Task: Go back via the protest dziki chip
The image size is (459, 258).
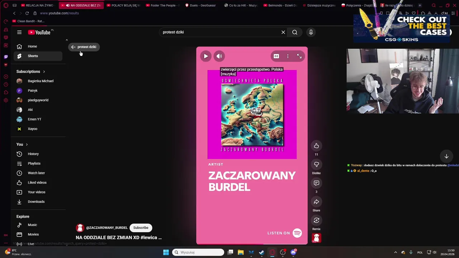Action: 84,47
